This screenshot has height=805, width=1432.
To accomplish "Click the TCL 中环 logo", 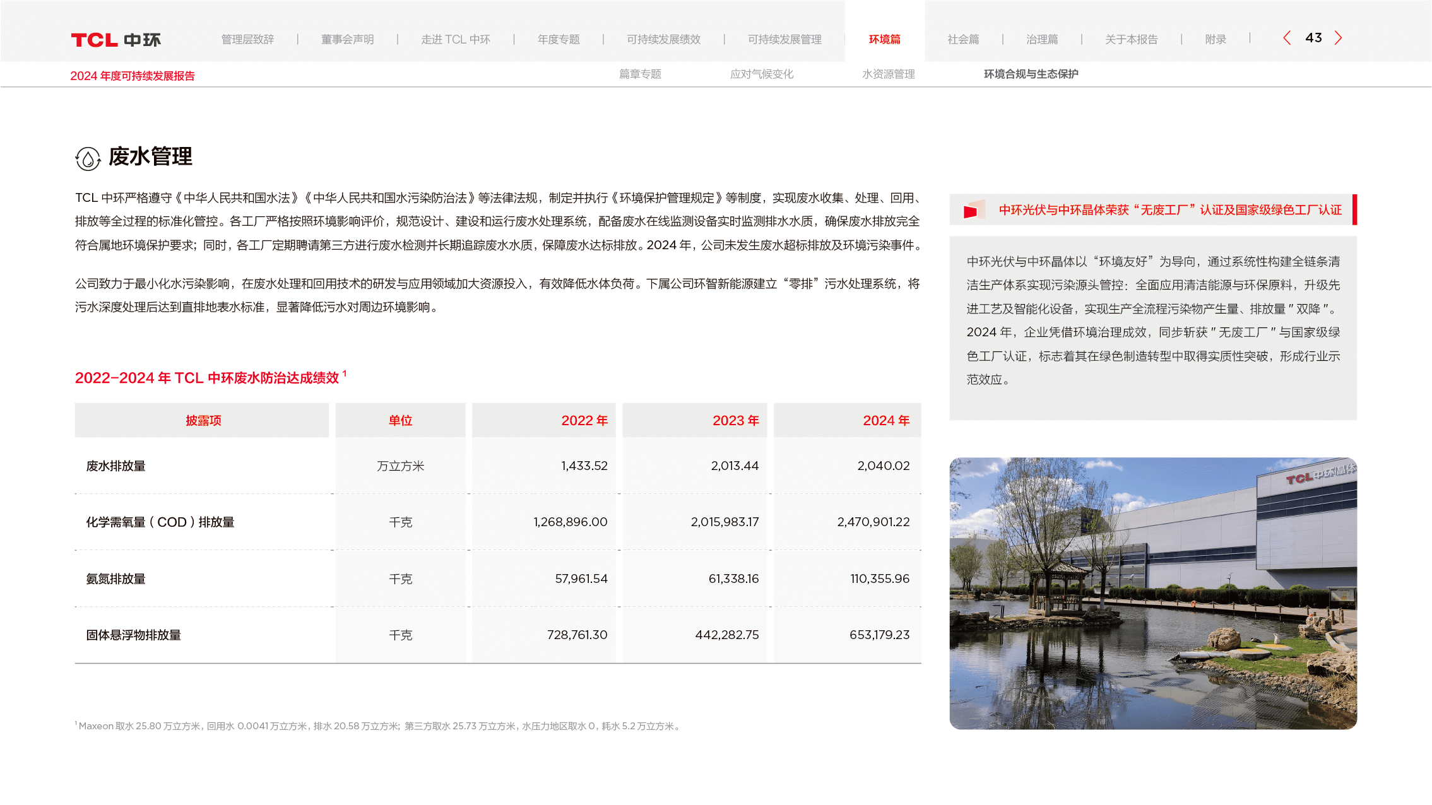I will click(115, 40).
